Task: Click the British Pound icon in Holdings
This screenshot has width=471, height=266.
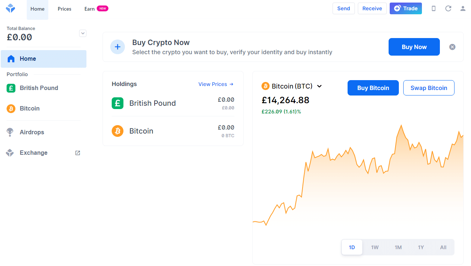Action: pyautogui.click(x=118, y=103)
